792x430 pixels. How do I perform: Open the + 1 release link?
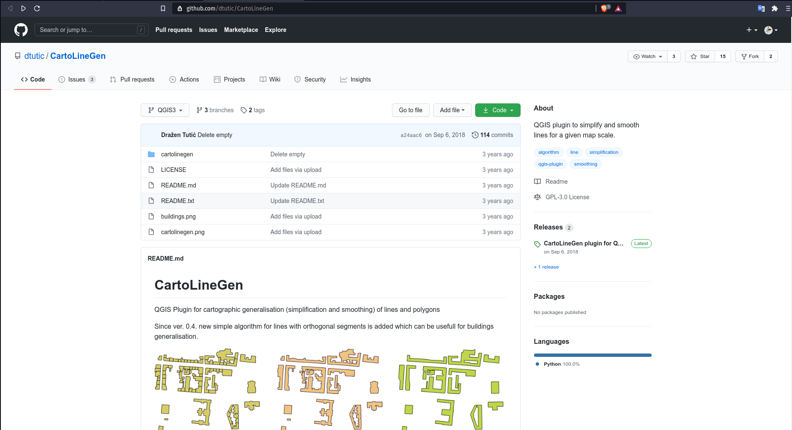click(546, 267)
